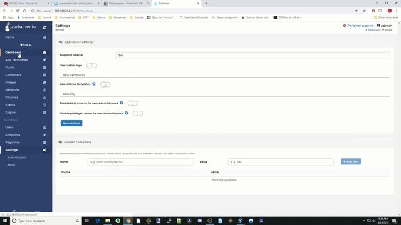
Task: Focus the Snapshot interval field
Action: click(253, 56)
